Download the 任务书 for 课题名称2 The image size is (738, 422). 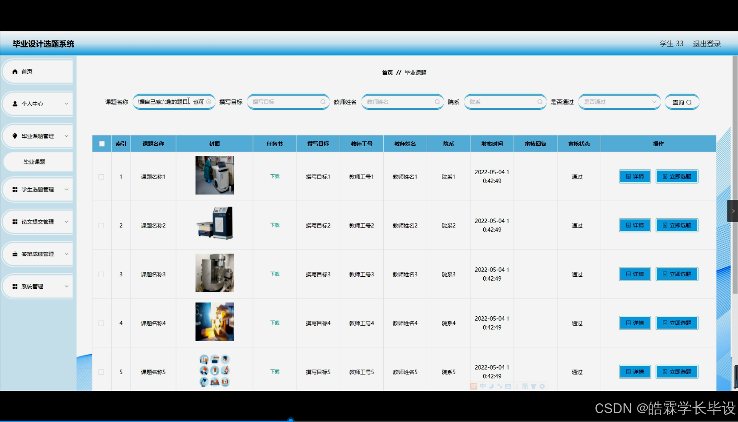(275, 225)
